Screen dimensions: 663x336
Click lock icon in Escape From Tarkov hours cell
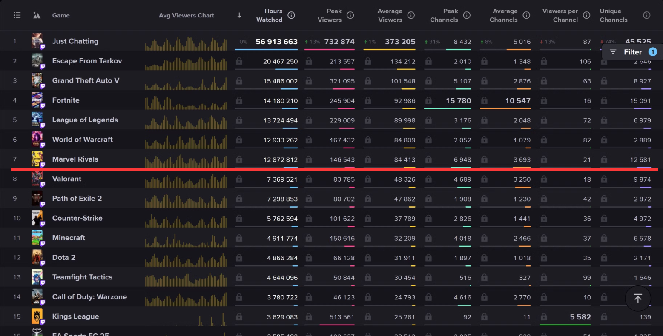[x=239, y=61]
